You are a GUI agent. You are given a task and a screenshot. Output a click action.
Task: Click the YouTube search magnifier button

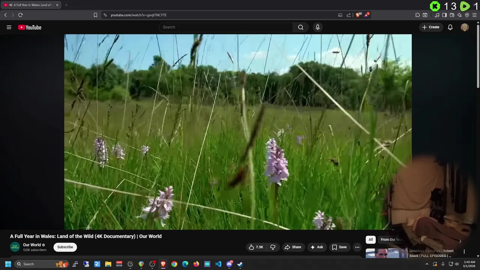coord(301,27)
